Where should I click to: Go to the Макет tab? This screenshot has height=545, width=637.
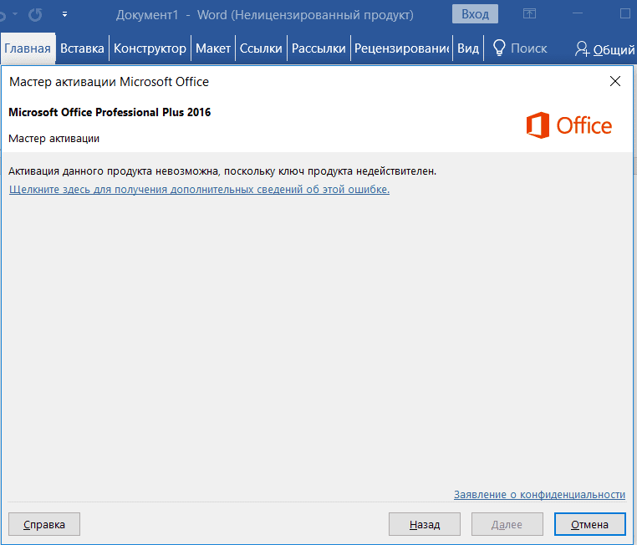click(213, 48)
